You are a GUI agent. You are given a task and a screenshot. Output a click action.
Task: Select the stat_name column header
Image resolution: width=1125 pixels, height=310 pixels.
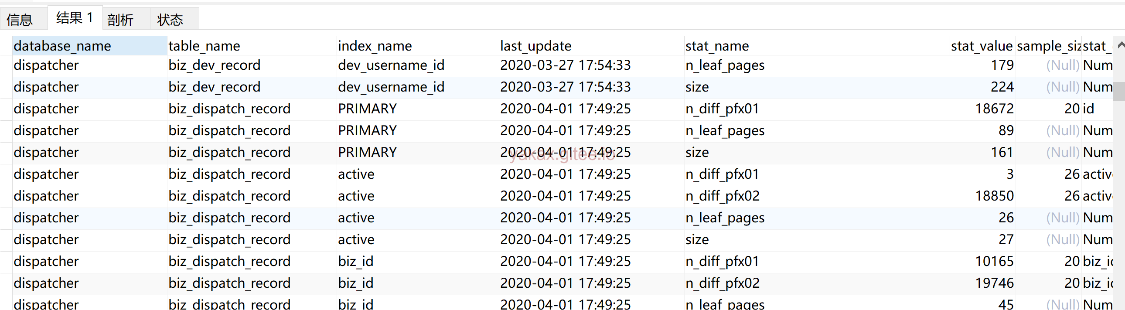pyautogui.click(x=717, y=46)
